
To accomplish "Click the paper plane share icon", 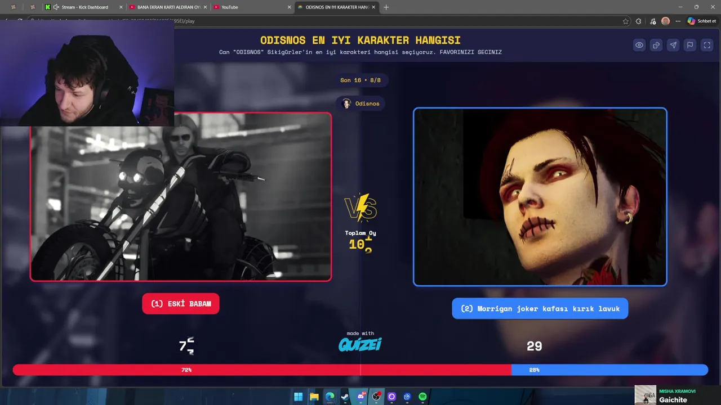I will [673, 46].
